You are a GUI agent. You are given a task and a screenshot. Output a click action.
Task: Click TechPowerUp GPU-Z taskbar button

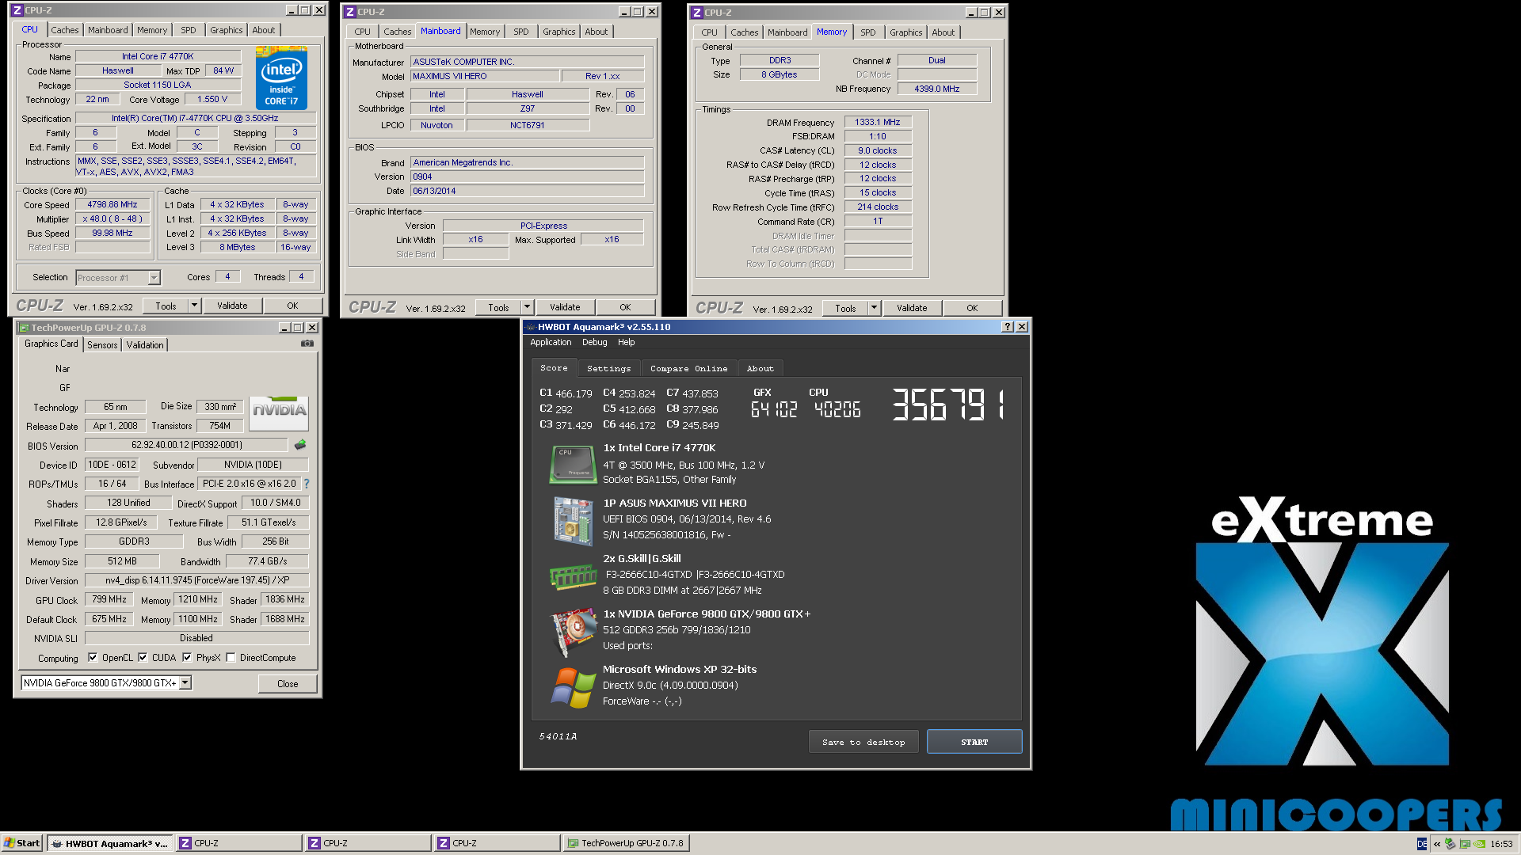(626, 844)
